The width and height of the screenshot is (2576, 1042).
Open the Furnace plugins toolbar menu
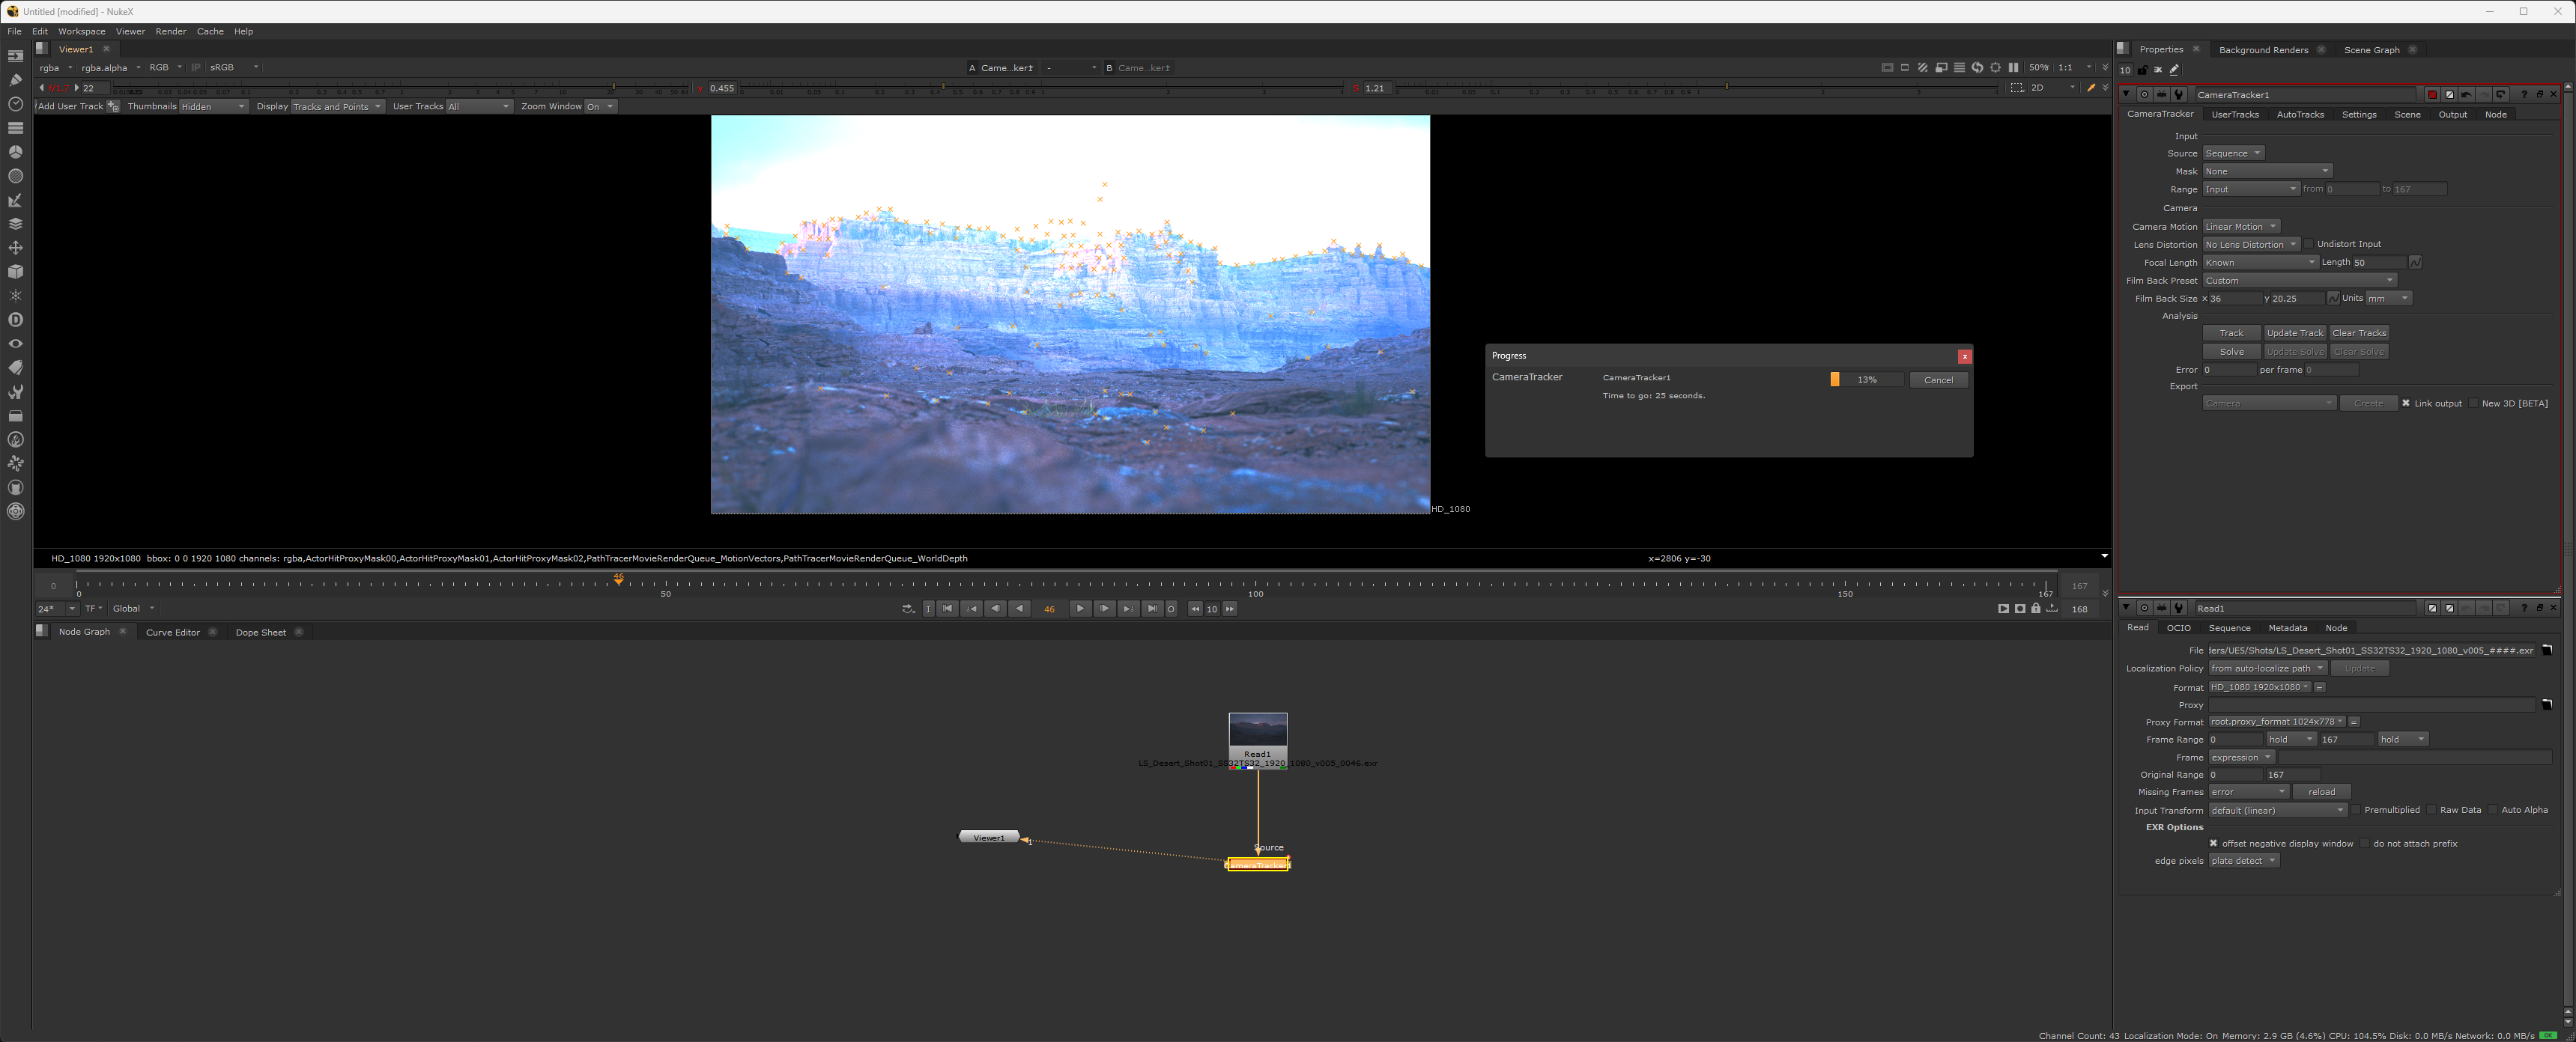(15, 439)
